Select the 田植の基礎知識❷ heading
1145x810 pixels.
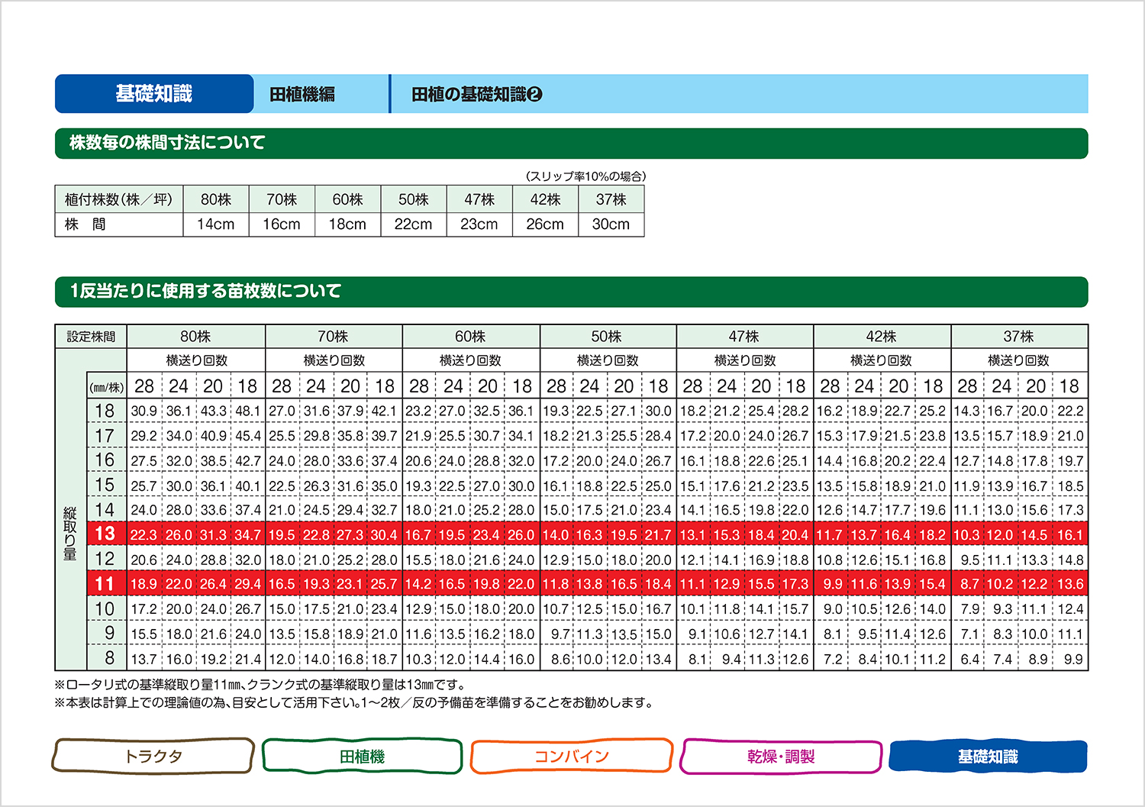pyautogui.click(x=476, y=95)
